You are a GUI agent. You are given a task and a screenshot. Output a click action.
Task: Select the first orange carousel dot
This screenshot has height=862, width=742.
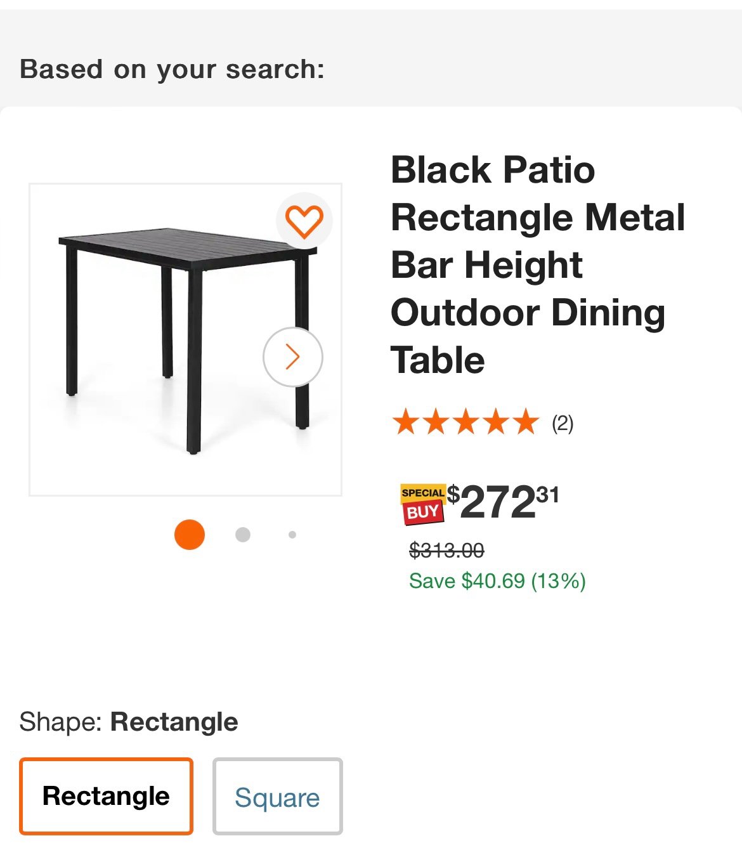pos(189,534)
